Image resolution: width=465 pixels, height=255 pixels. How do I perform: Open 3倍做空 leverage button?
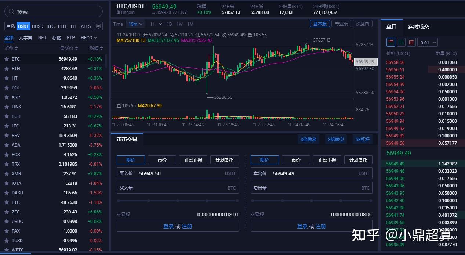point(336,139)
